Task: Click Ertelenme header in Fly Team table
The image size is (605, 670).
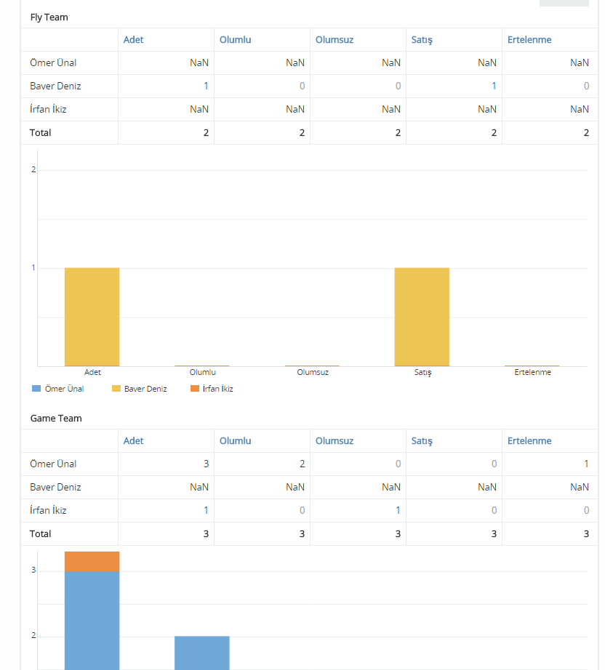Action: click(529, 40)
